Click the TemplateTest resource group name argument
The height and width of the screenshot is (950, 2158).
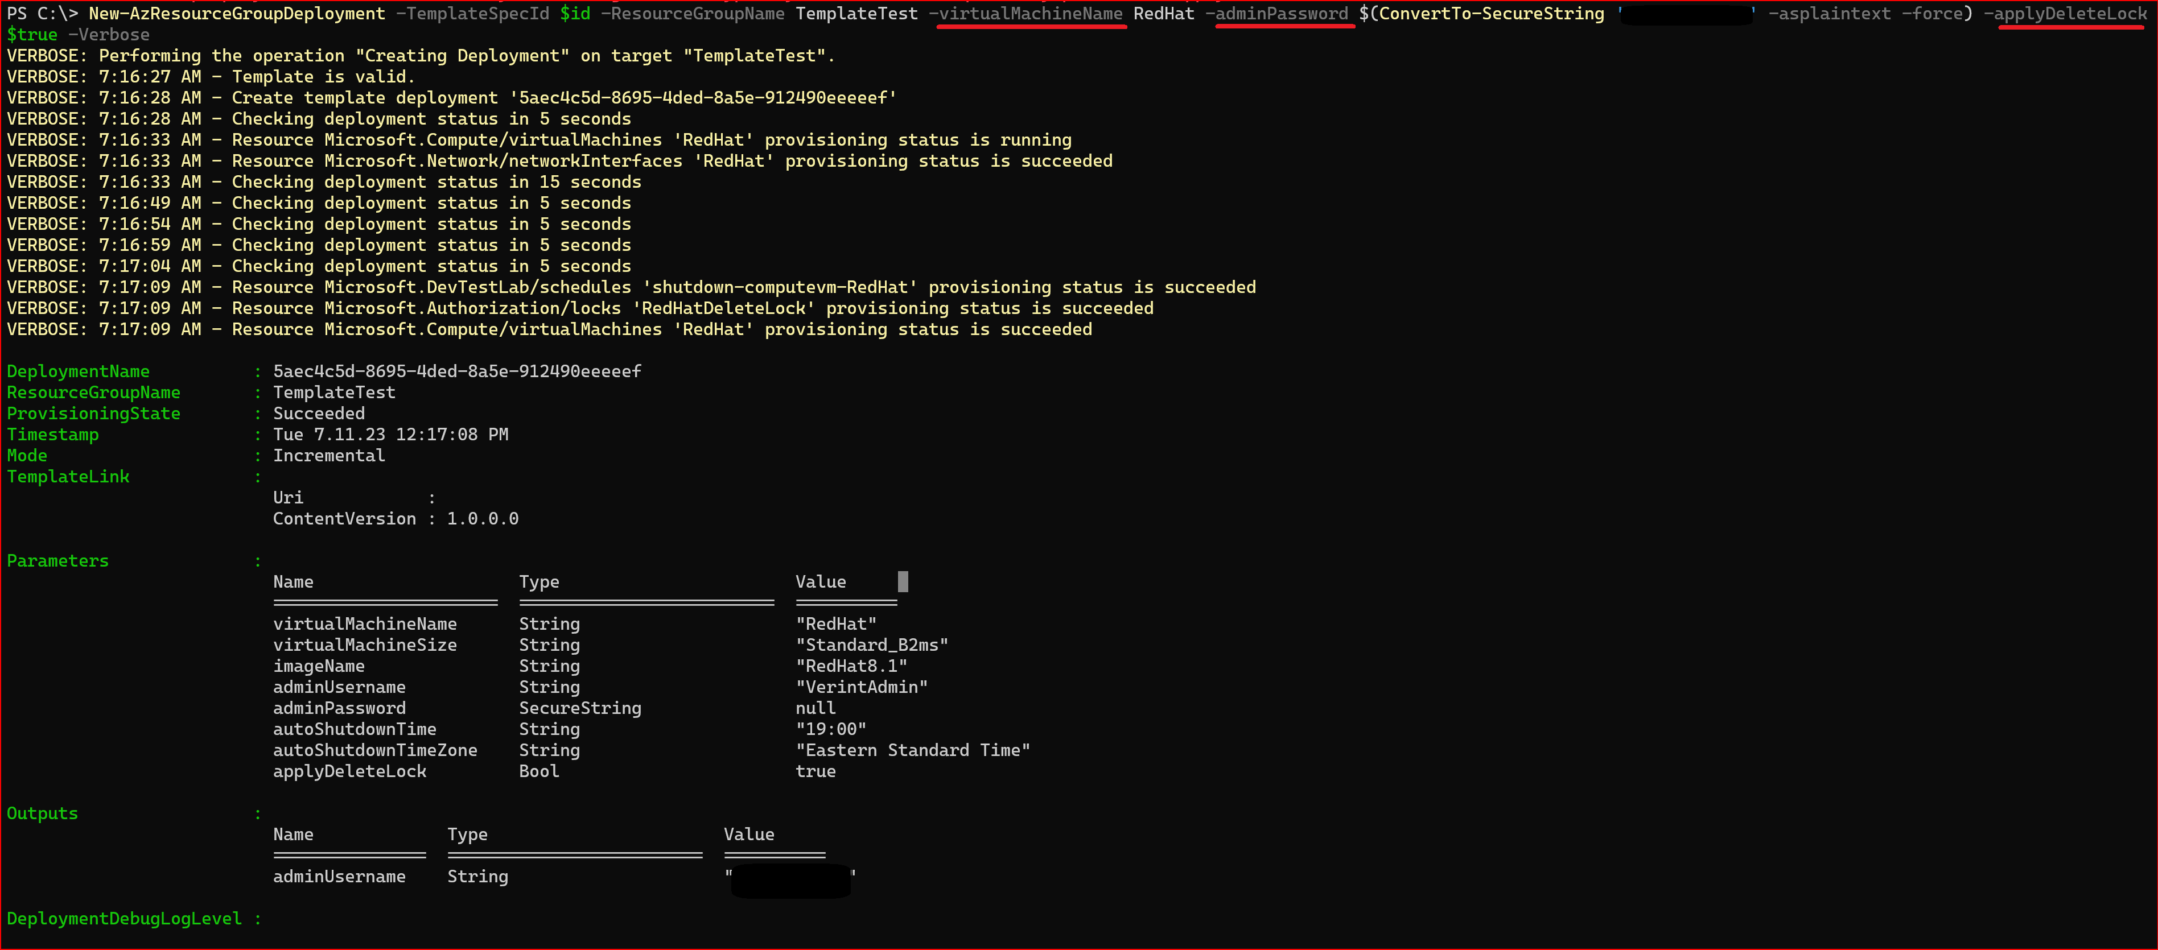pos(855,14)
